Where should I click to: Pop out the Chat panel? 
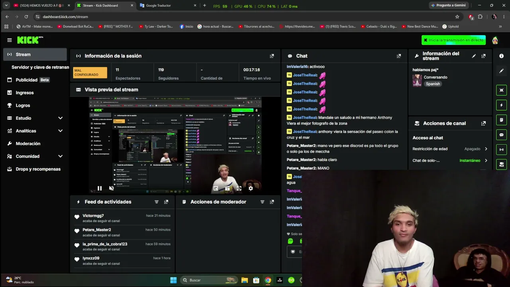click(x=399, y=56)
